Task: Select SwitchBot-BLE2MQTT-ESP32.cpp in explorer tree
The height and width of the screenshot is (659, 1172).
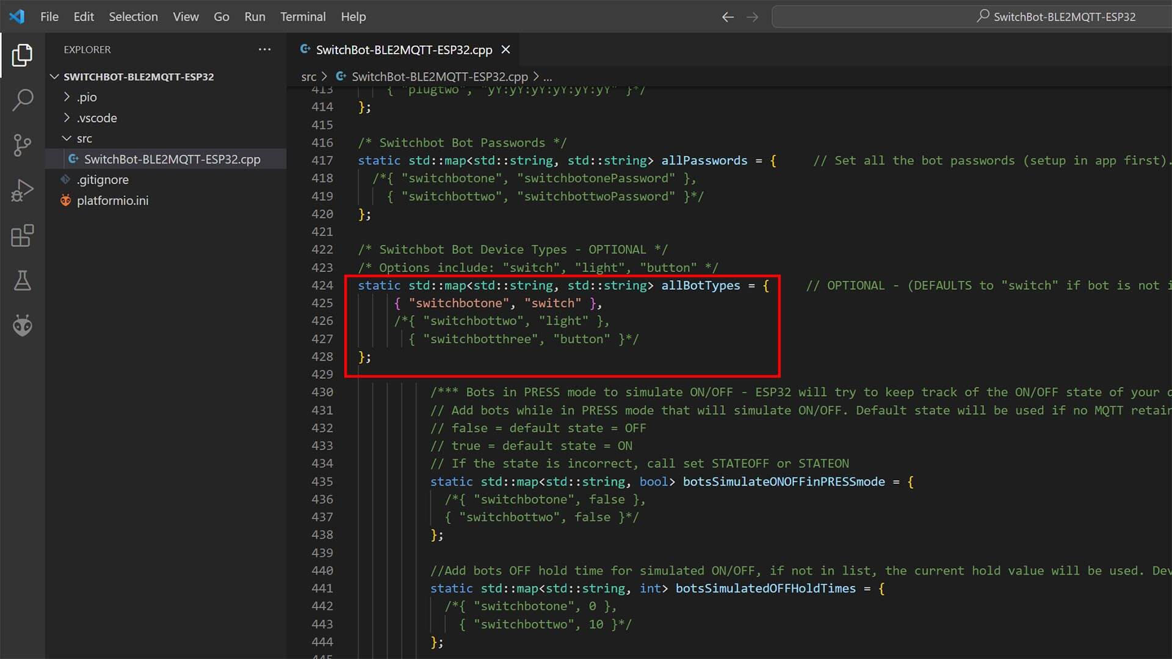Action: 166,159
